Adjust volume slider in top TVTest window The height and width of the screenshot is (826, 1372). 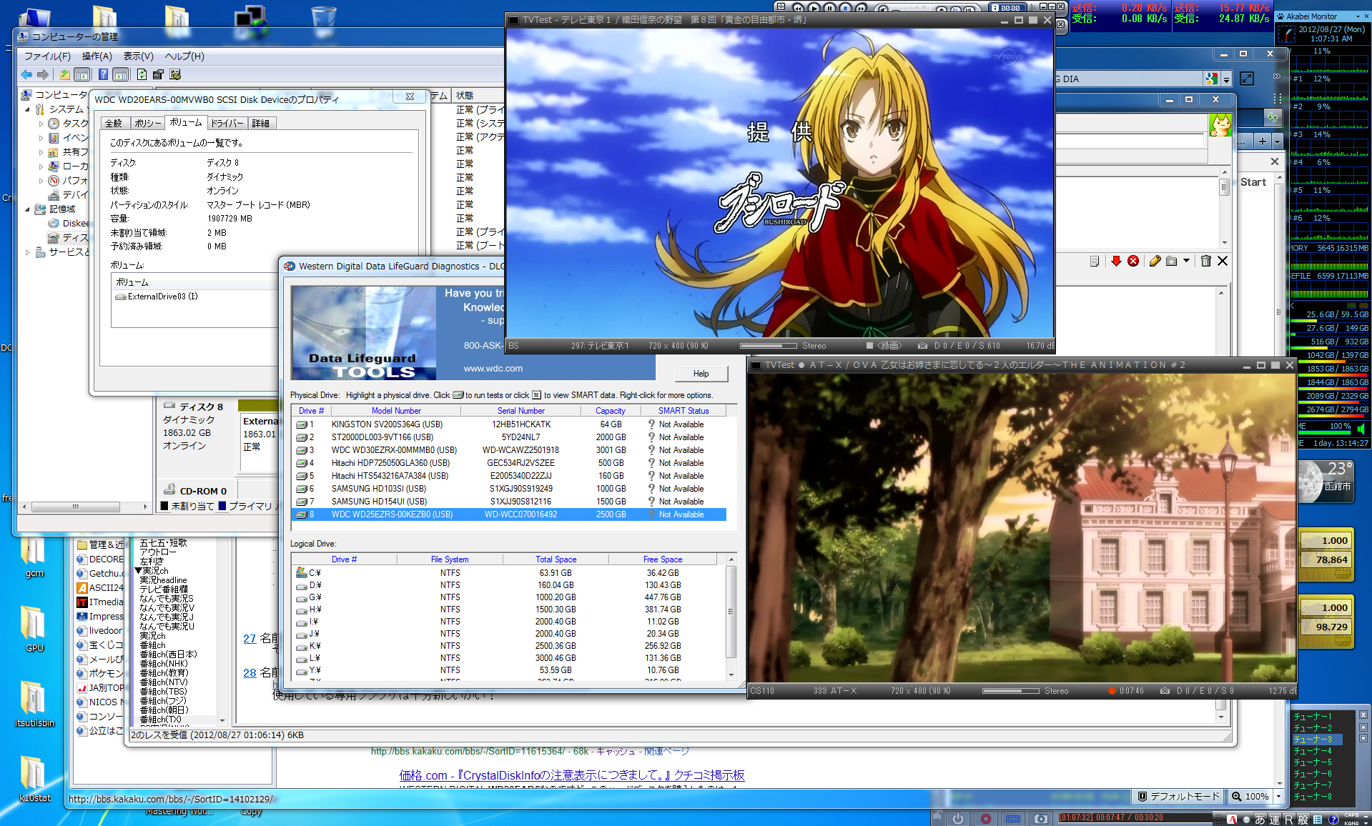coord(769,346)
